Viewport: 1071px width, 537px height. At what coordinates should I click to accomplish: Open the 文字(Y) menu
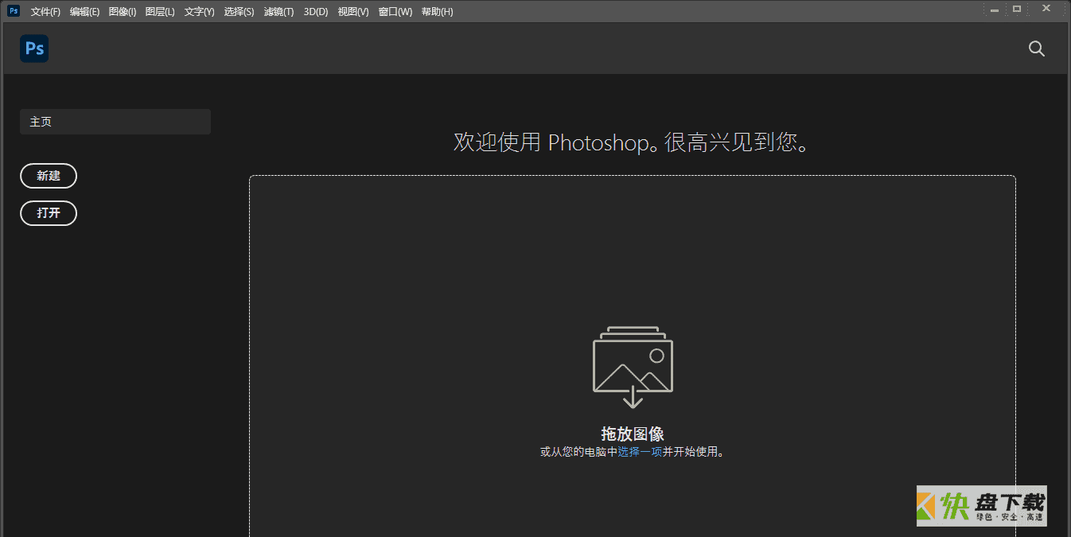point(199,12)
